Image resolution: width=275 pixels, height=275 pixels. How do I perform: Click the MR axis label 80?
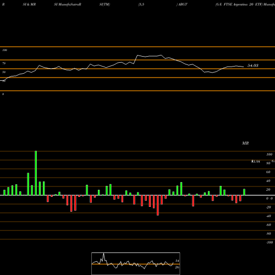pyautogui.click(x=268, y=163)
